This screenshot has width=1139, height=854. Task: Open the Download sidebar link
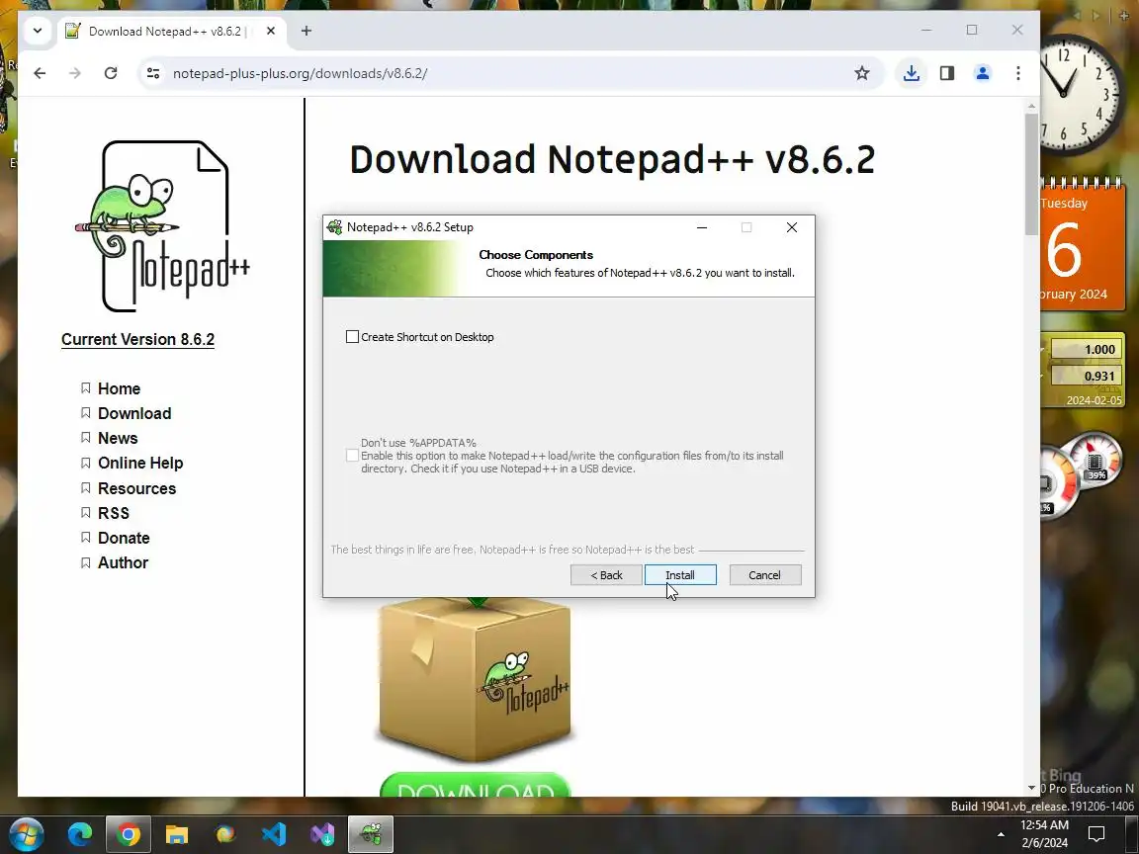coord(134,413)
